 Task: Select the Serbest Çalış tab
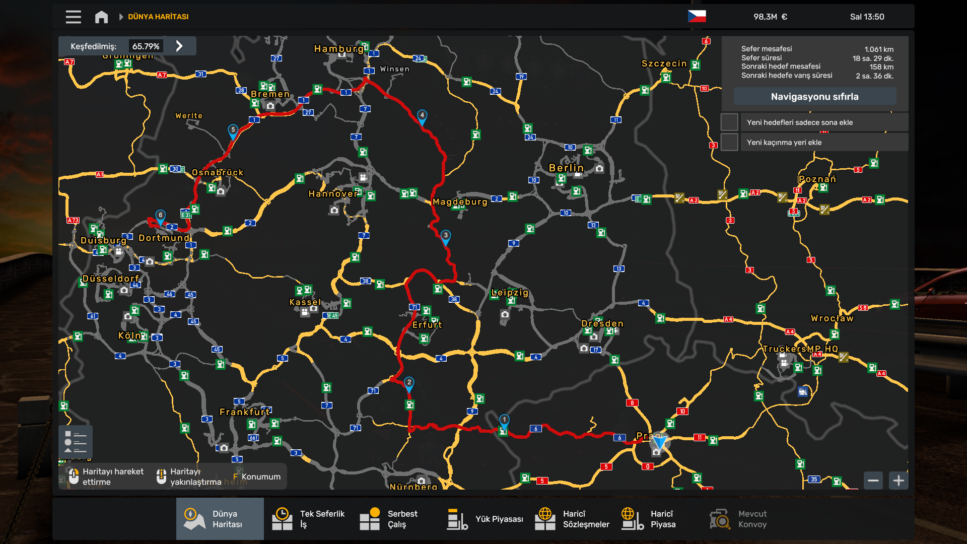[389, 519]
